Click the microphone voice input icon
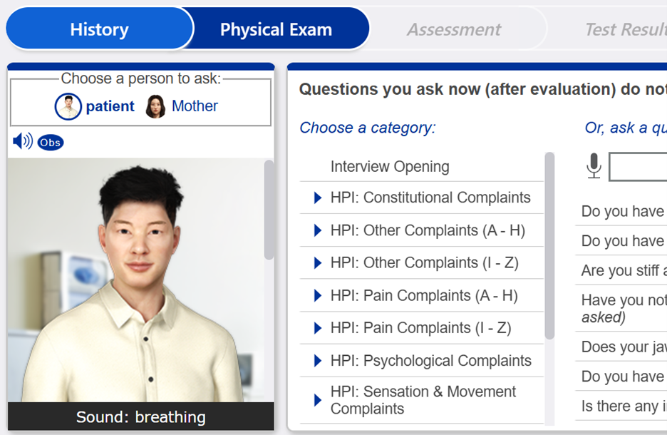The width and height of the screenshot is (667, 435). 594,166
